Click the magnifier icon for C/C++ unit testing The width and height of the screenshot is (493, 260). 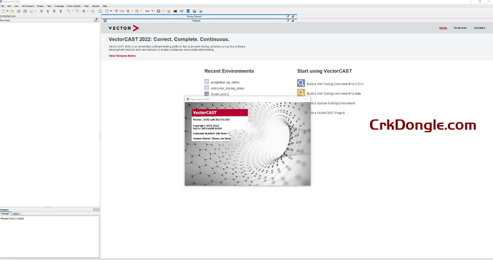[x=301, y=83]
